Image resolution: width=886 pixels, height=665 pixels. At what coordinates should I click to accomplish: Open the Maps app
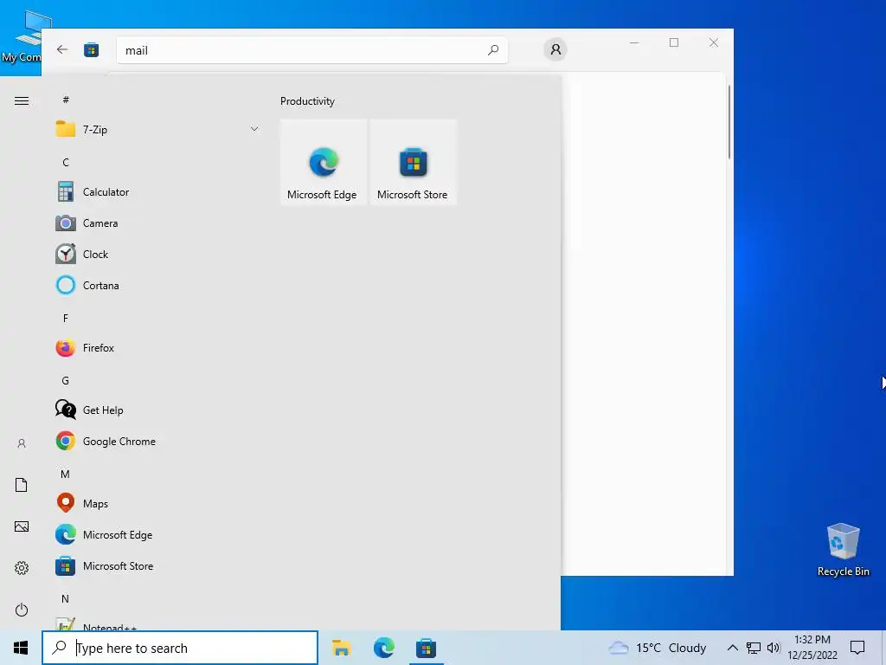pyautogui.click(x=157, y=503)
